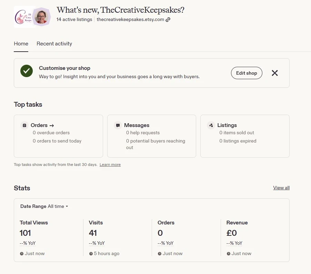The height and width of the screenshot is (274, 311).
Task: Click 0 overdue orders text
Action: (x=51, y=133)
